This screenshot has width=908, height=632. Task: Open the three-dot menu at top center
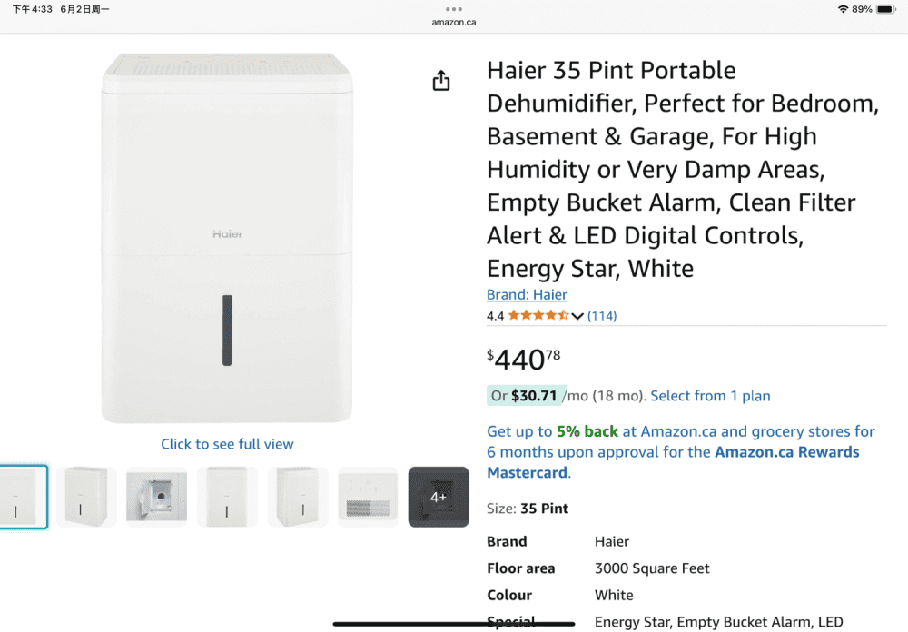[x=454, y=9]
